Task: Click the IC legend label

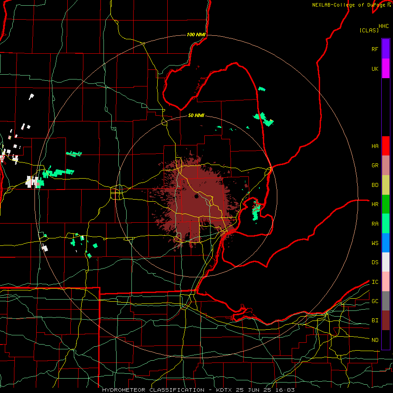Action: [375, 282]
